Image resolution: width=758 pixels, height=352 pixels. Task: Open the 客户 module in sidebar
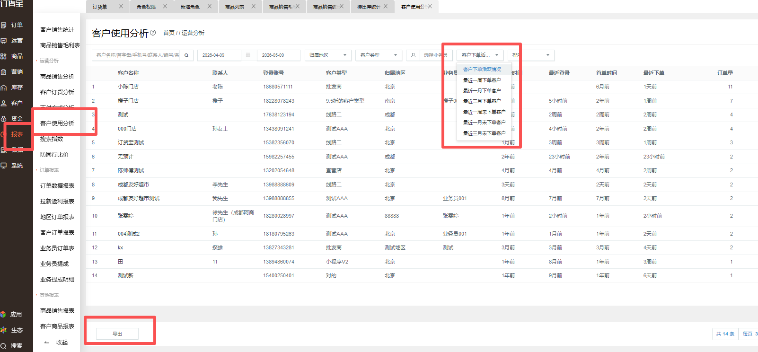(12, 103)
